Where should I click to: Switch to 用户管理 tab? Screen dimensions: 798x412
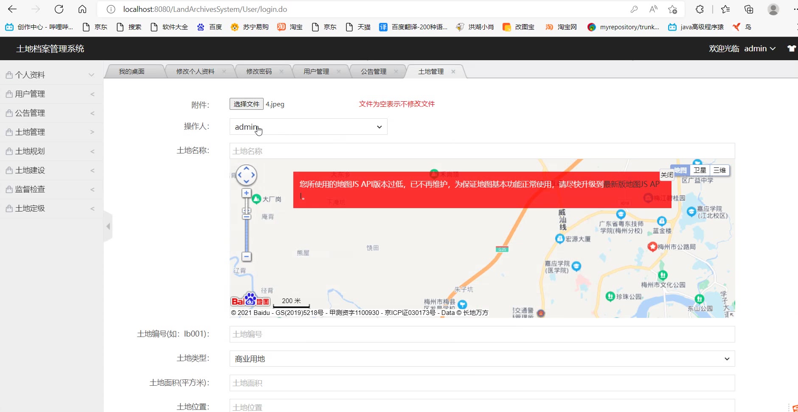(x=316, y=72)
